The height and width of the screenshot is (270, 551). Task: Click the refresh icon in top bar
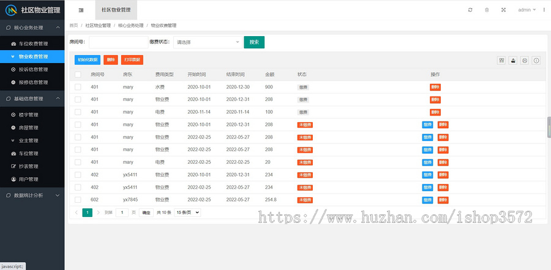(x=470, y=10)
